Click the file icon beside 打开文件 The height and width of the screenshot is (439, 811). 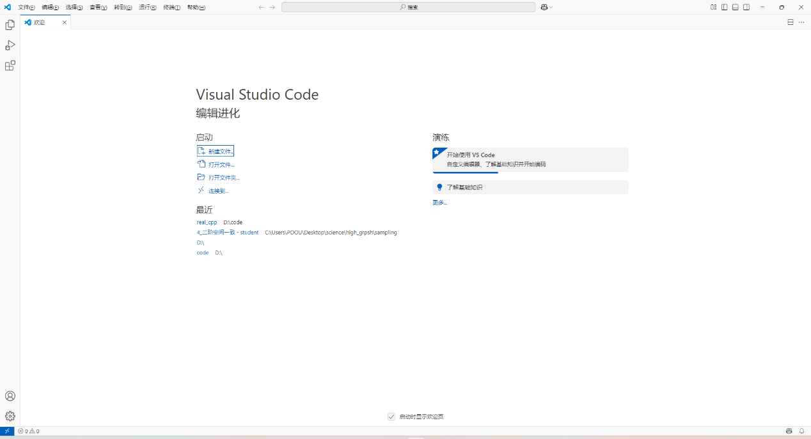point(201,164)
